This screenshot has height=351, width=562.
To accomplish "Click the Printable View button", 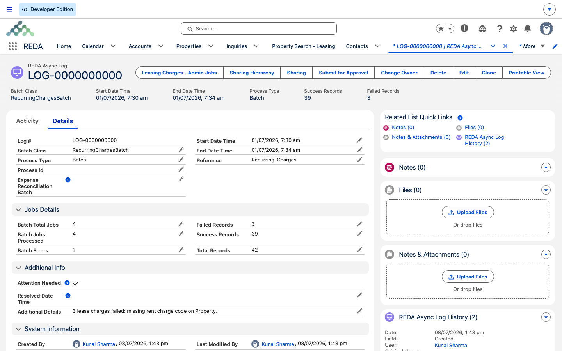I will (526, 73).
